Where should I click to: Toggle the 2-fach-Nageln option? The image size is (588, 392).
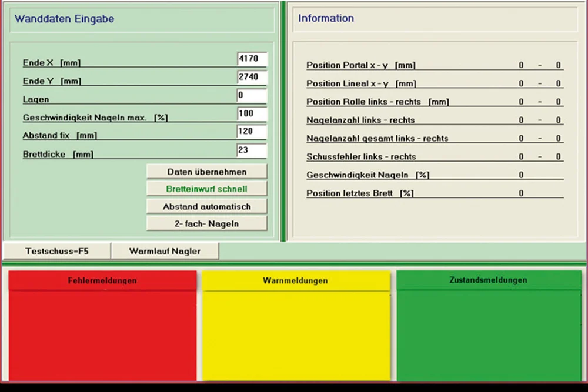click(x=206, y=223)
